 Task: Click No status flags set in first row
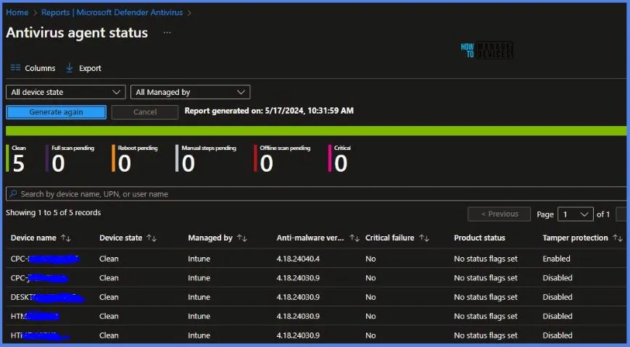pos(486,259)
